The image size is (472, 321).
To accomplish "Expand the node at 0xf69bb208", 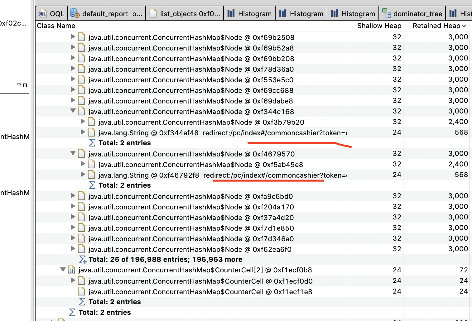I will click(x=73, y=58).
